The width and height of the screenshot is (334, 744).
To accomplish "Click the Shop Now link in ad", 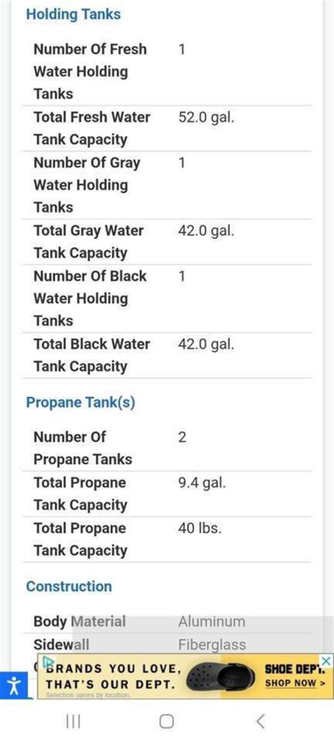I will tap(295, 683).
